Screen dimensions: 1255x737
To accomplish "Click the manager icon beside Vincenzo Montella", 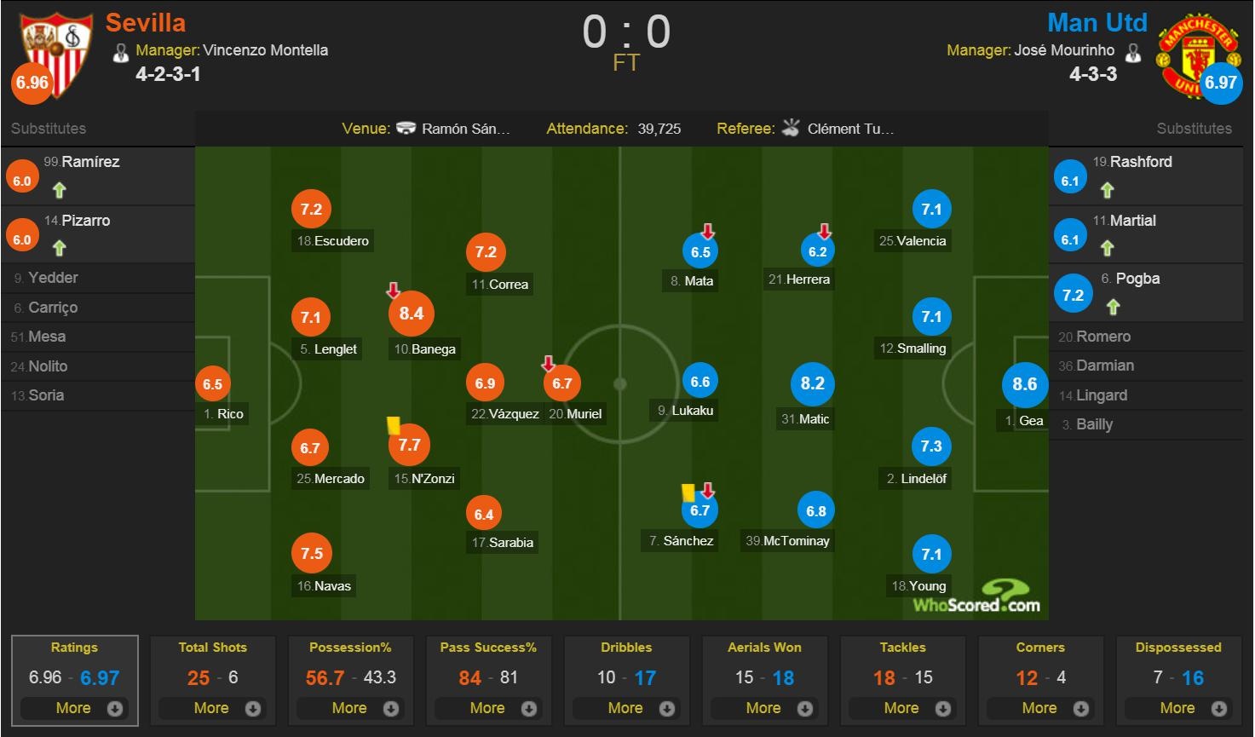I will click(122, 51).
